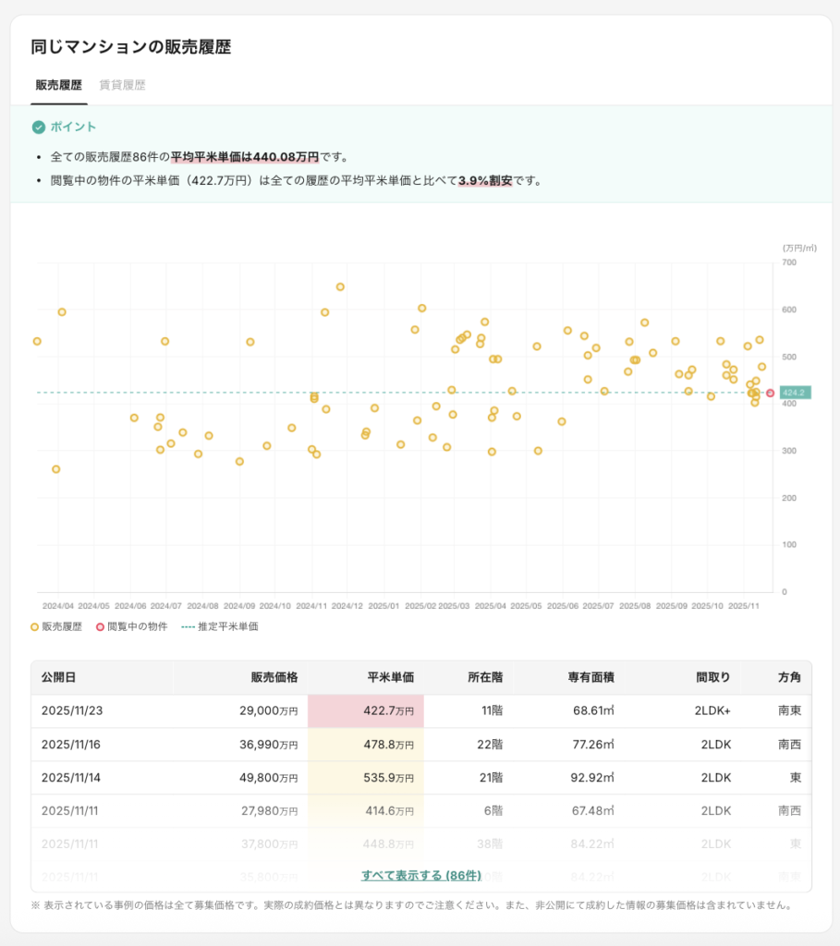Click the green 424.2 value label on chart
Viewport: 840px width, 946px height.
tap(793, 393)
